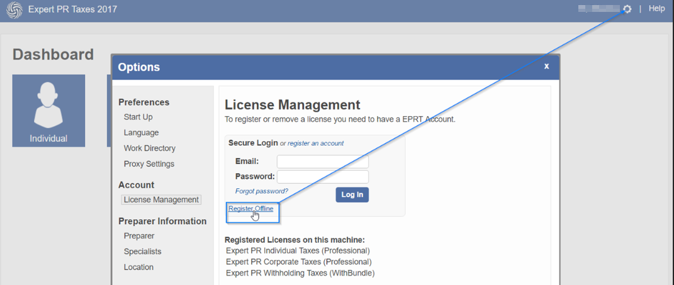Select Start Up in Preferences
Viewport: 674px width, 285px height.
(x=138, y=117)
